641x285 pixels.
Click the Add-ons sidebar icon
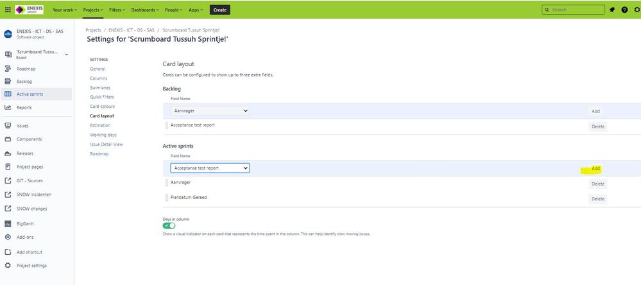[8, 237]
